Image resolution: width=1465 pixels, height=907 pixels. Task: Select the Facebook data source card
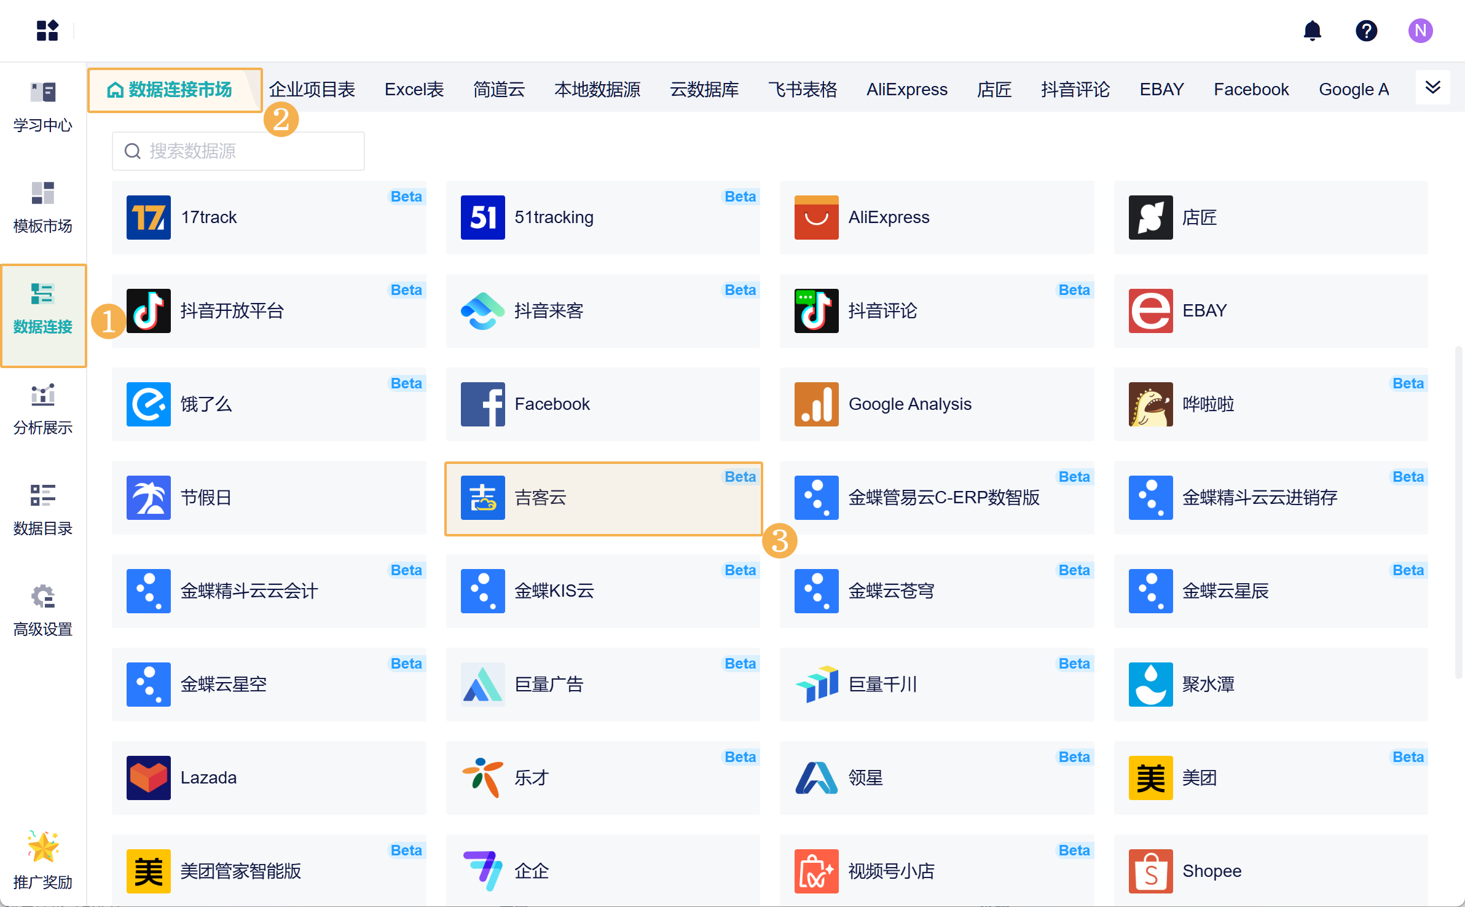tap(603, 404)
